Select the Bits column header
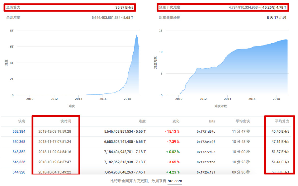The width and height of the screenshot is (298, 186). pos(212,121)
